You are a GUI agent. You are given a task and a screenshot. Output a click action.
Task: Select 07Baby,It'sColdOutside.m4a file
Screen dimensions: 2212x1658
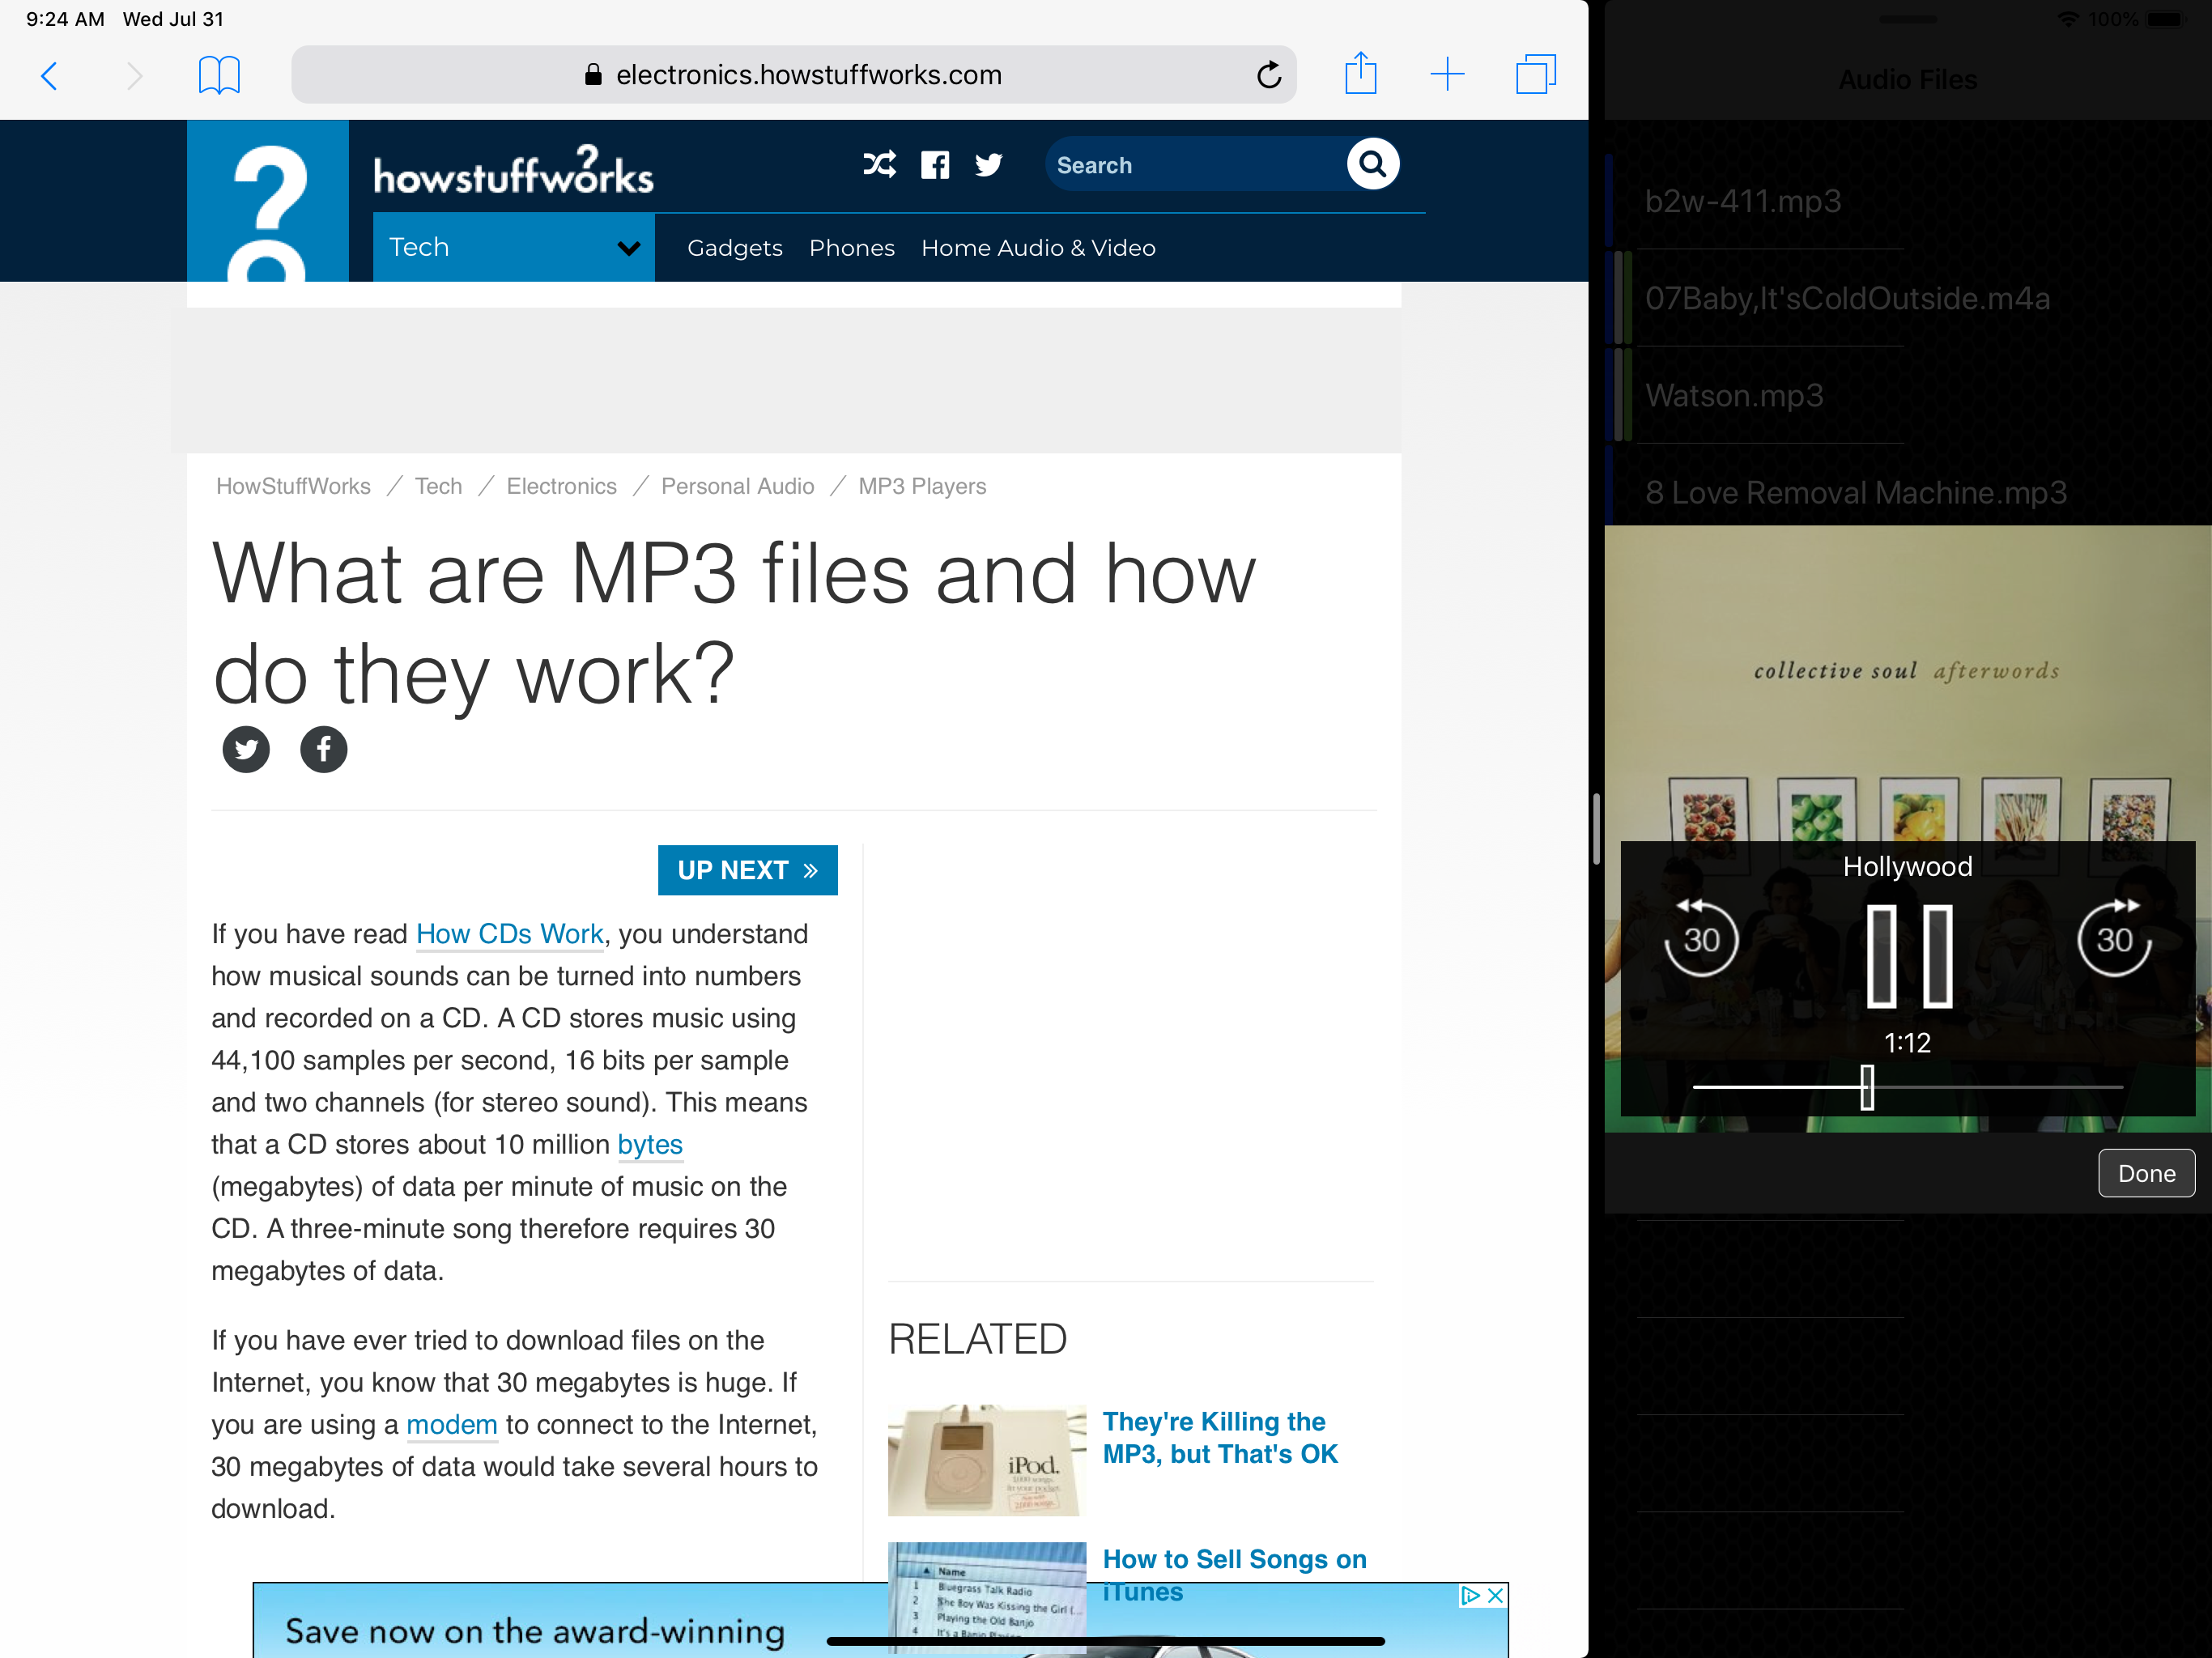tap(1908, 298)
